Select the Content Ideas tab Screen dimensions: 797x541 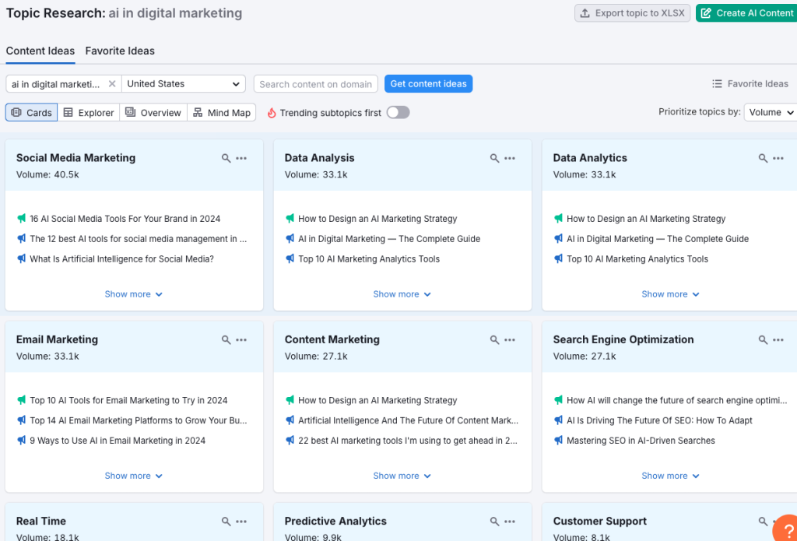click(x=40, y=51)
